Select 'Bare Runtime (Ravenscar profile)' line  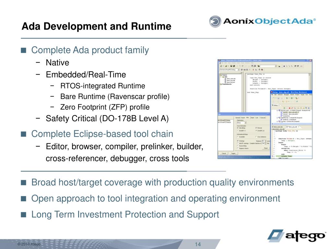pos(115,97)
